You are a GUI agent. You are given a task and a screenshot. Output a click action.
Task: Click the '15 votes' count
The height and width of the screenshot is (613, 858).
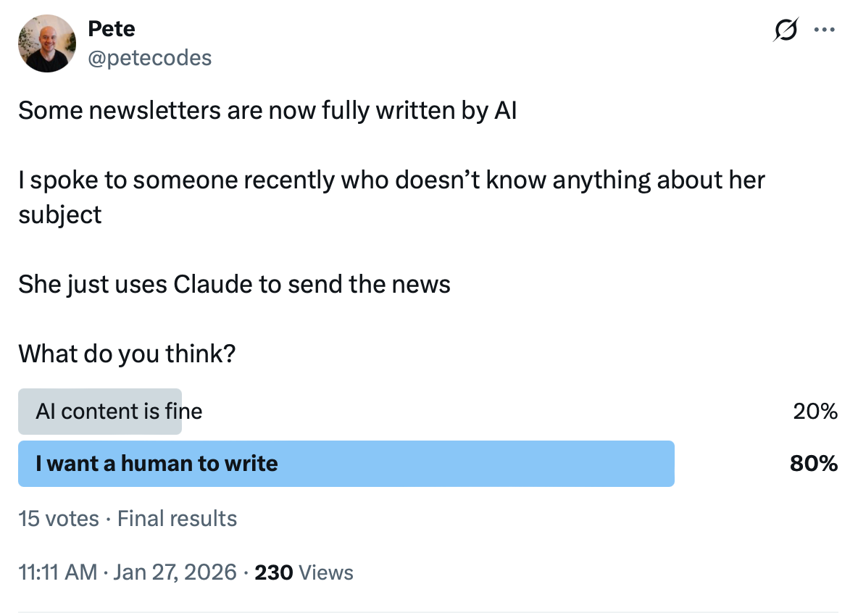click(x=59, y=519)
